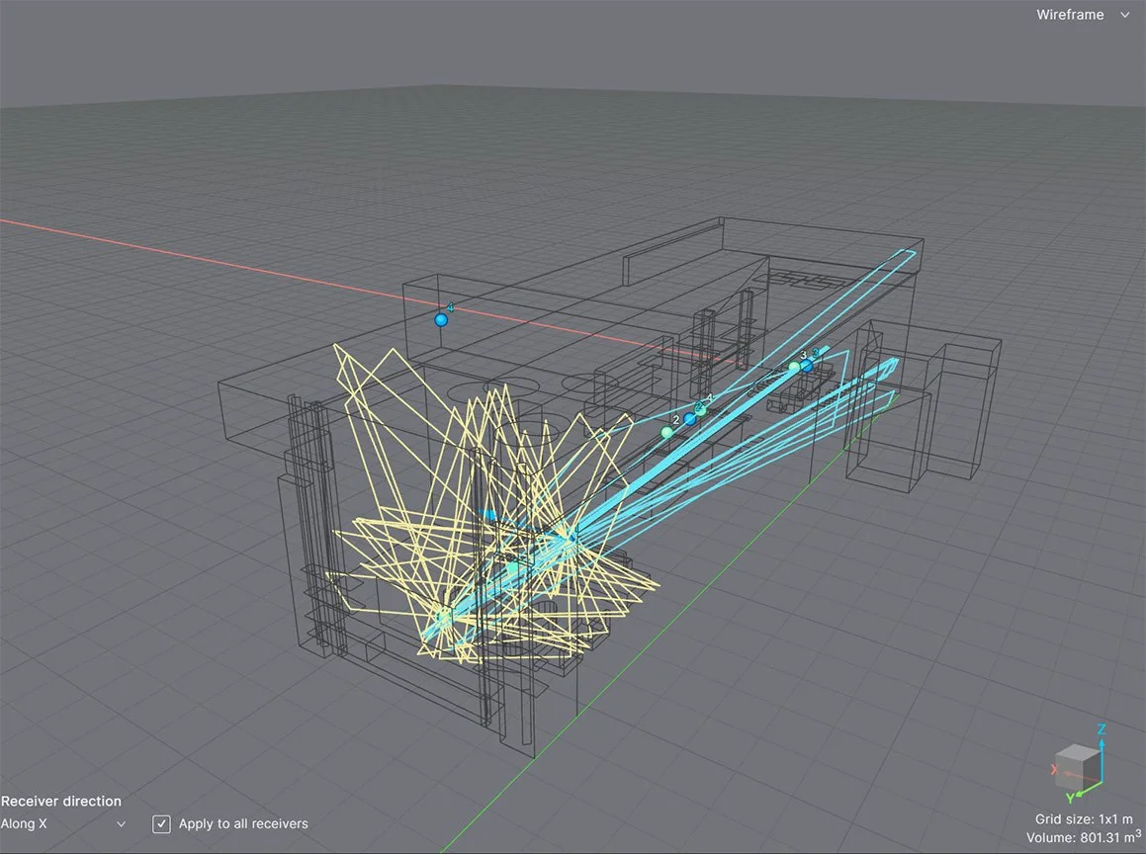Open the Wireframe display mode dropdown
The height and width of the screenshot is (854, 1146).
1083,15
